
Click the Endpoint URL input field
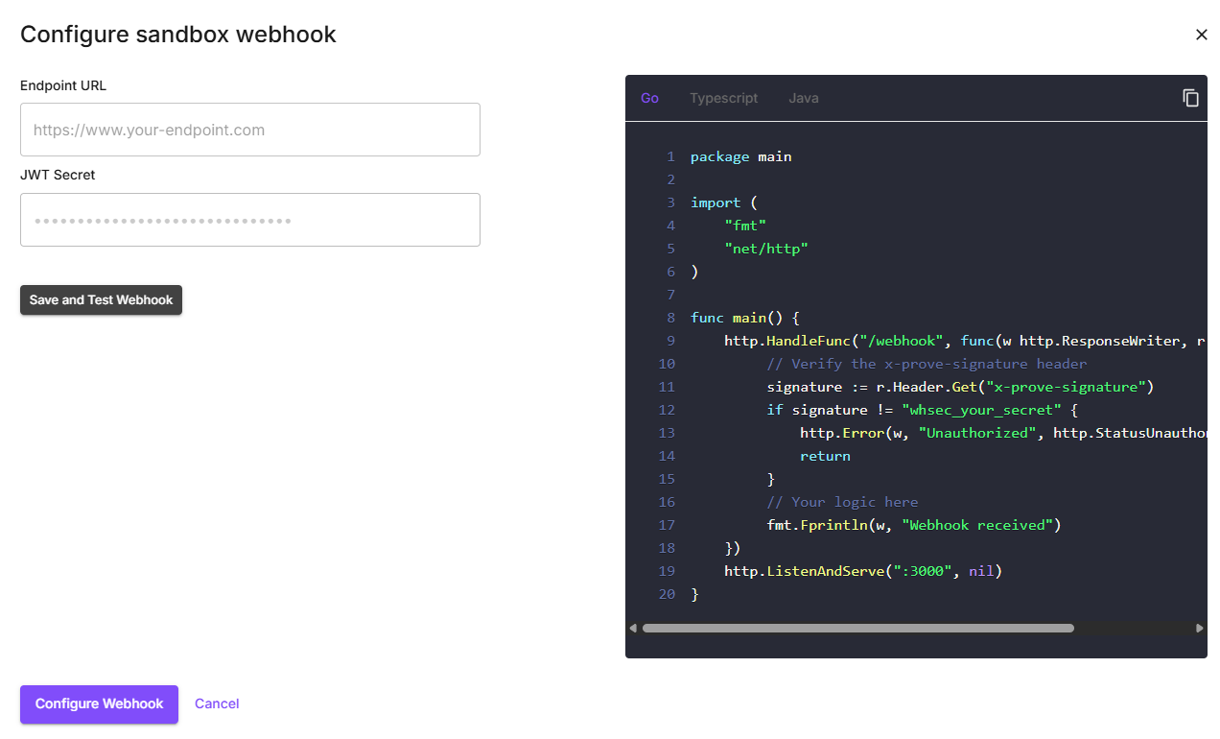(249, 130)
